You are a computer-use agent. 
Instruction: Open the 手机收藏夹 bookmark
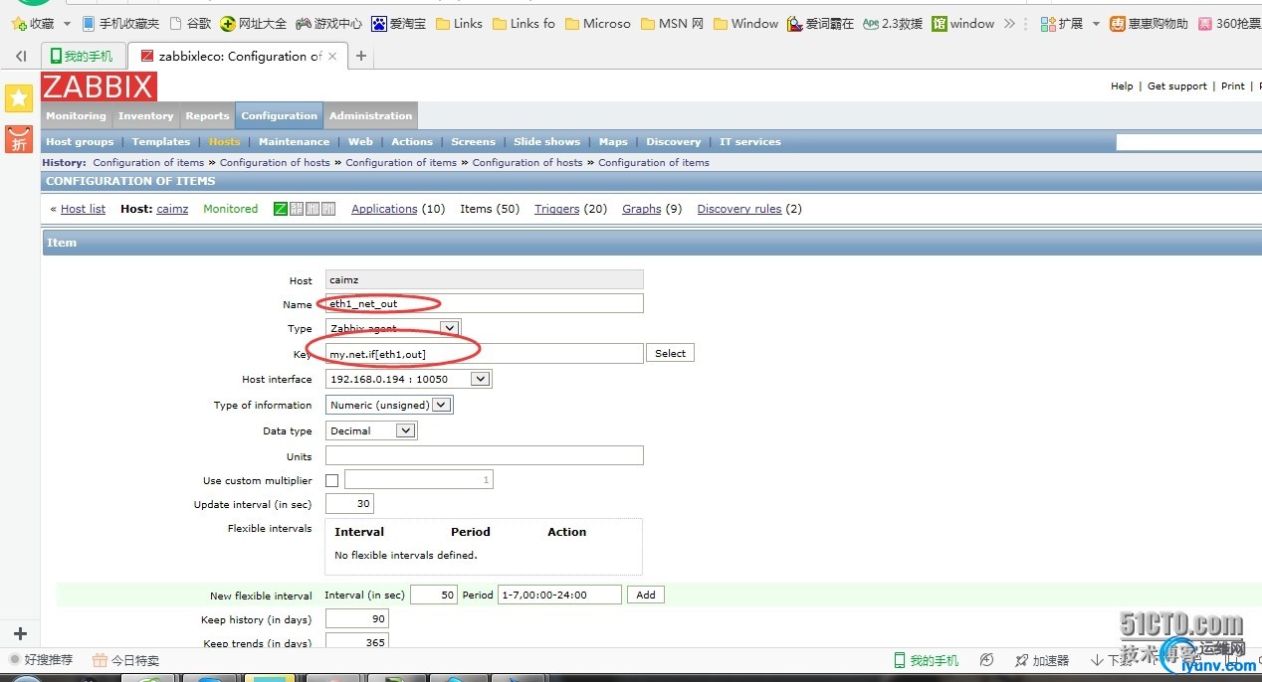pyautogui.click(x=120, y=23)
